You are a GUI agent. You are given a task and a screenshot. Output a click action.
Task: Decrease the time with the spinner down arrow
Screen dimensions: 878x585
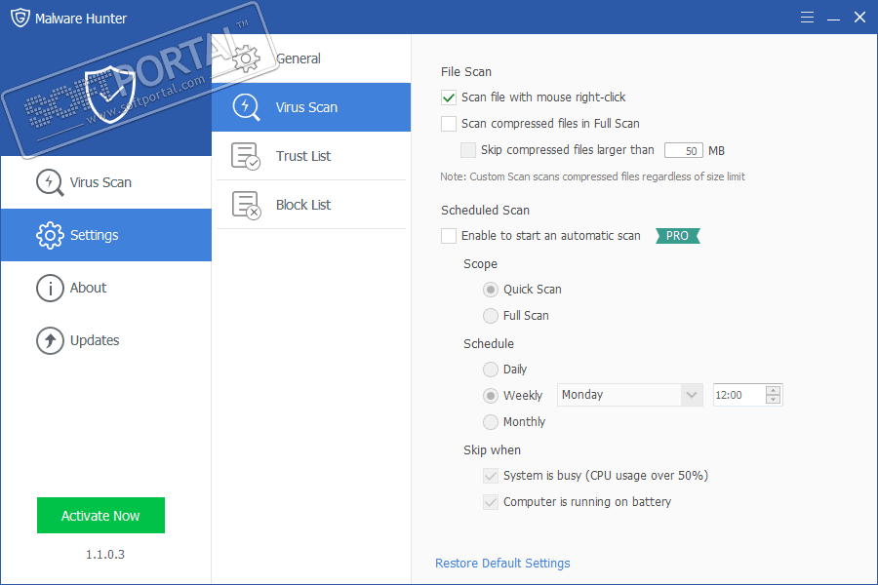[774, 399]
